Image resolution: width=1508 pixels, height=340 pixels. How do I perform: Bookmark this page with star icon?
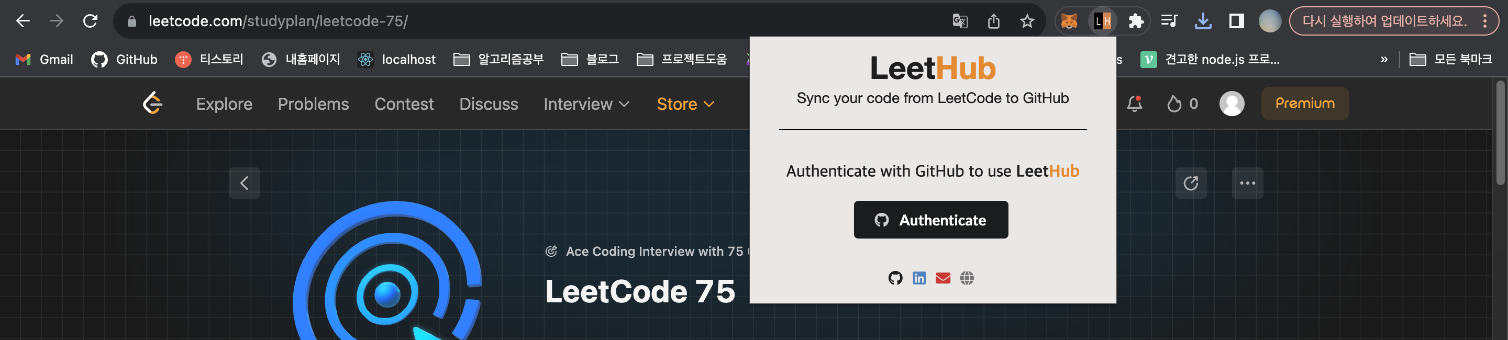[x=1027, y=21]
